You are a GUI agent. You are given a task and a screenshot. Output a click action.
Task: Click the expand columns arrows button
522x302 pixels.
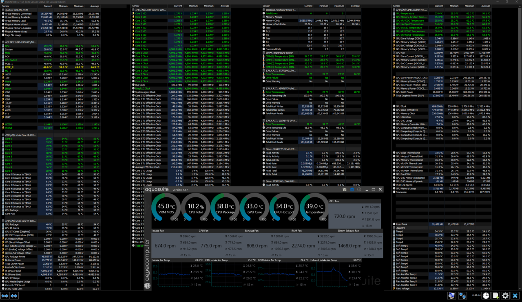pyautogui.click(x=5, y=296)
